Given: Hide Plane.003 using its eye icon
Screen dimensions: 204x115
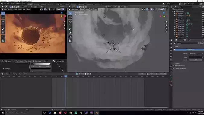Looking at the screenshot, I should point(203,24).
